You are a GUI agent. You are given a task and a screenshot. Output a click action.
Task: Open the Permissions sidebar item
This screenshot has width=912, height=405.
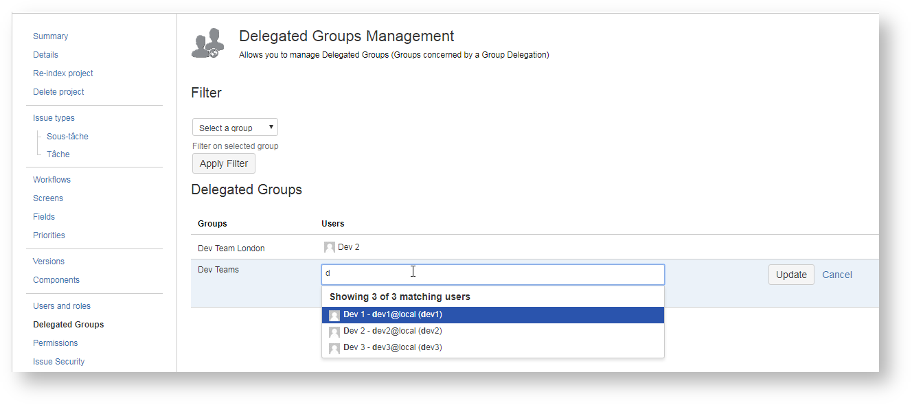[x=55, y=343]
